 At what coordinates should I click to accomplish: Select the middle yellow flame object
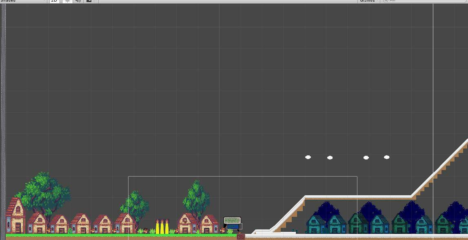162,227
